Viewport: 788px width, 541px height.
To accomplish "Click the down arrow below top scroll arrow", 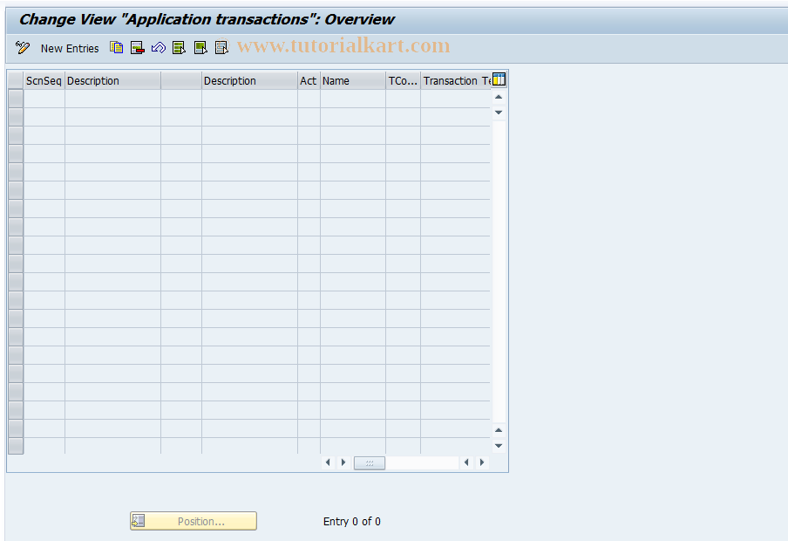I will click(x=499, y=113).
